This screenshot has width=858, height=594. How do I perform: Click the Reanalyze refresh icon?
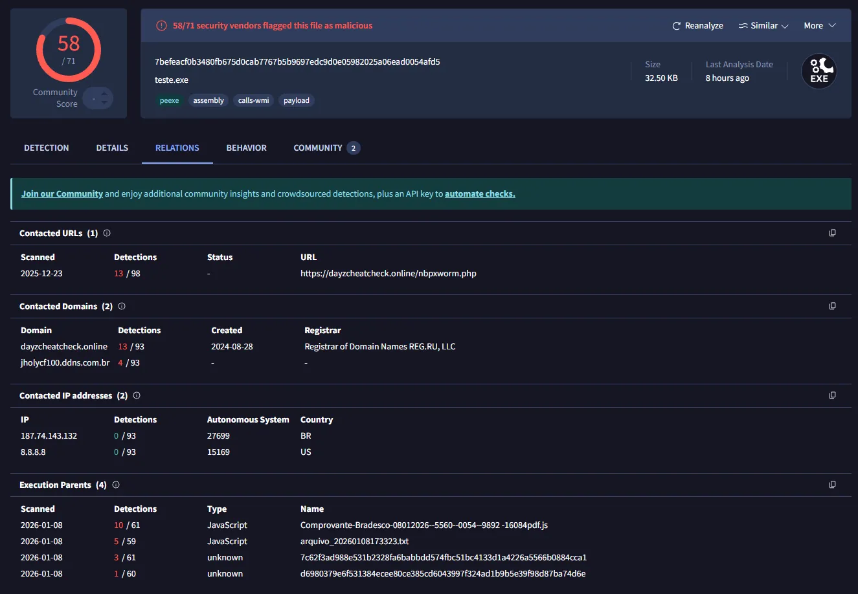(677, 26)
